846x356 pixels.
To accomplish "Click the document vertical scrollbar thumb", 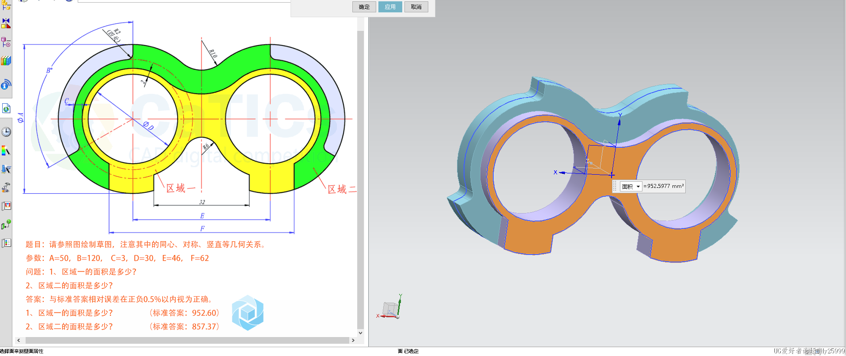I will tap(361, 180).
